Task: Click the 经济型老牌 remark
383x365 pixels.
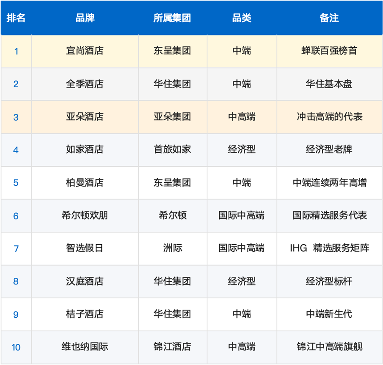Action: tap(329, 150)
